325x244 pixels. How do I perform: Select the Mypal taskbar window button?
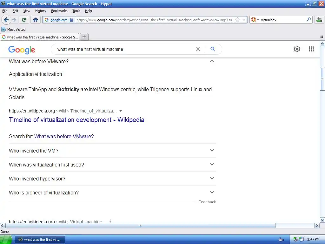click(x=40, y=240)
